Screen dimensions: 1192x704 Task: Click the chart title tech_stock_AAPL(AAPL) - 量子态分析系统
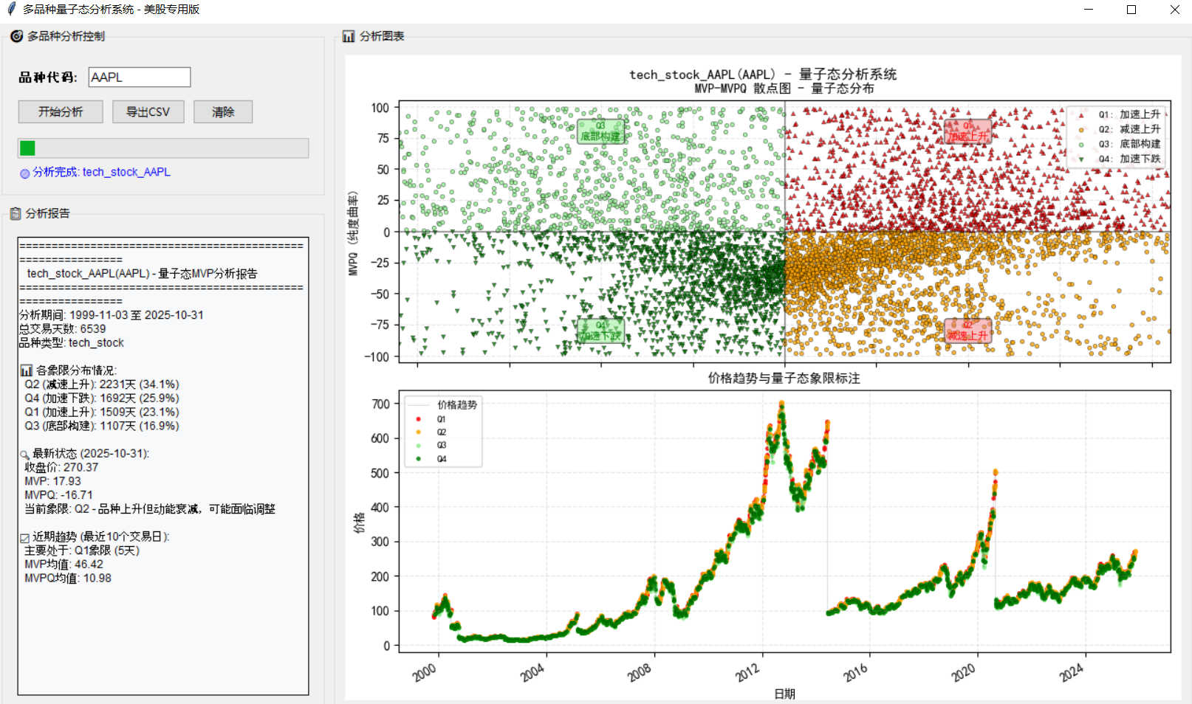[763, 75]
